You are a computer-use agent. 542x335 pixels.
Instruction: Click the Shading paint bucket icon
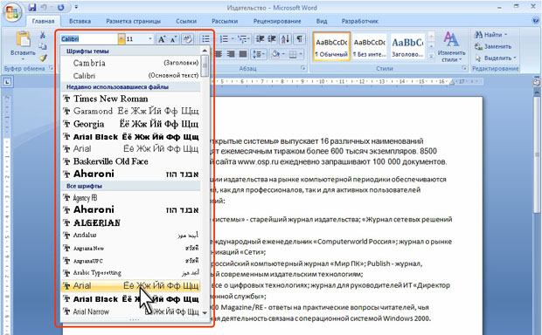click(x=275, y=54)
